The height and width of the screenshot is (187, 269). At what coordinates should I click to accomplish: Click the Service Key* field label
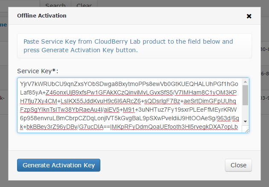(x=38, y=71)
